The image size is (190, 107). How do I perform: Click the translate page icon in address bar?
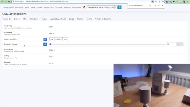156,2
